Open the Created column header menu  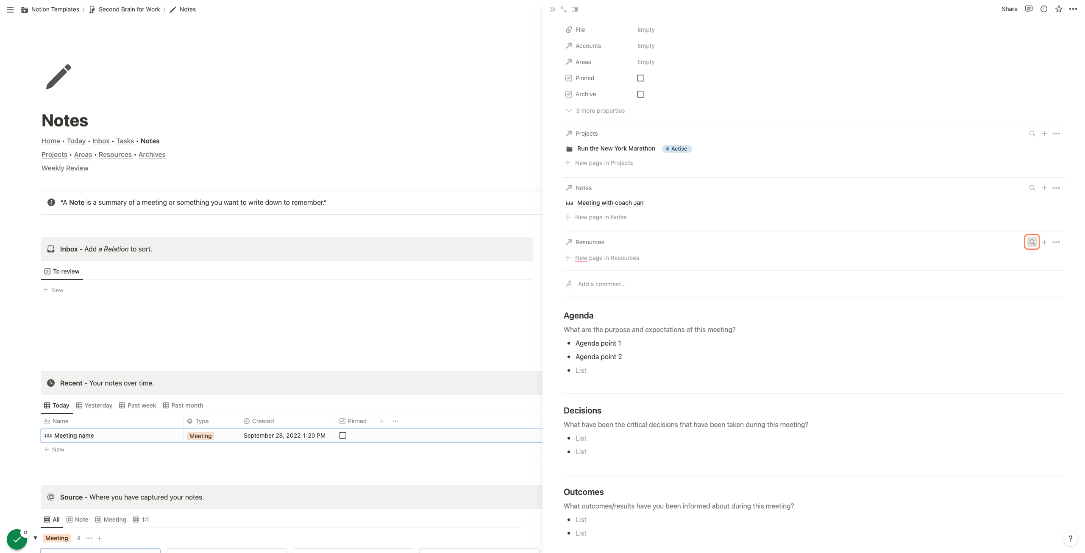click(288, 421)
